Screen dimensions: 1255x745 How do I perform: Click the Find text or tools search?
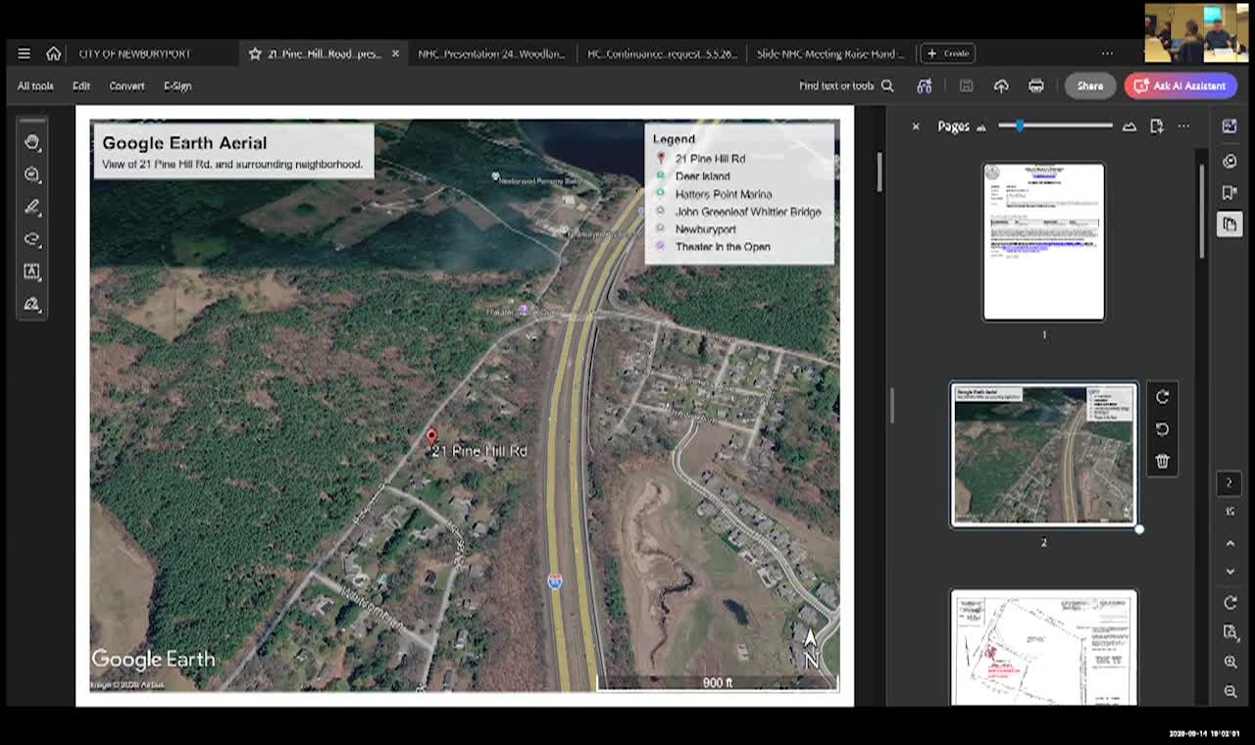846,86
